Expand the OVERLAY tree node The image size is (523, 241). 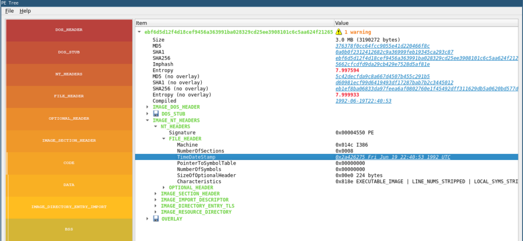148,219
